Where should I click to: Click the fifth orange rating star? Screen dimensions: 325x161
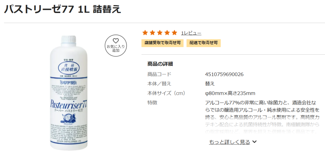click(x=175, y=33)
